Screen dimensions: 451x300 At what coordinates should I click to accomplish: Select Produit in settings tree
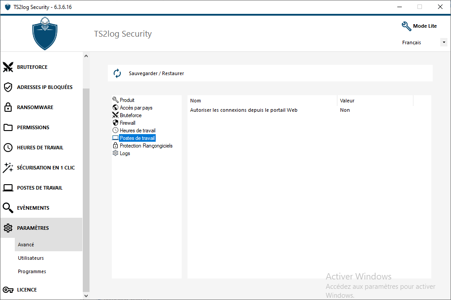(x=127, y=100)
